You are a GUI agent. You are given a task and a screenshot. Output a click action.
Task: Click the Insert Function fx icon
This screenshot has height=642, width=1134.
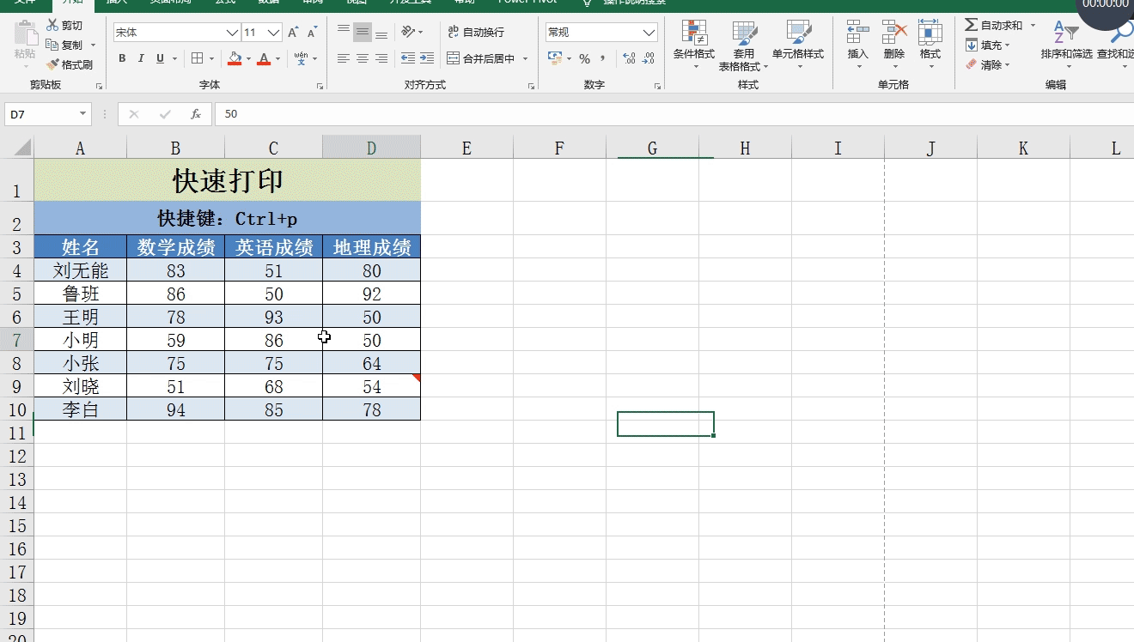[x=196, y=114]
